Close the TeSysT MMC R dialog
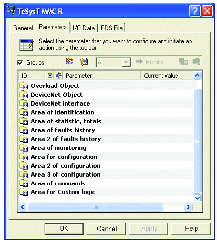 (x=207, y=11)
